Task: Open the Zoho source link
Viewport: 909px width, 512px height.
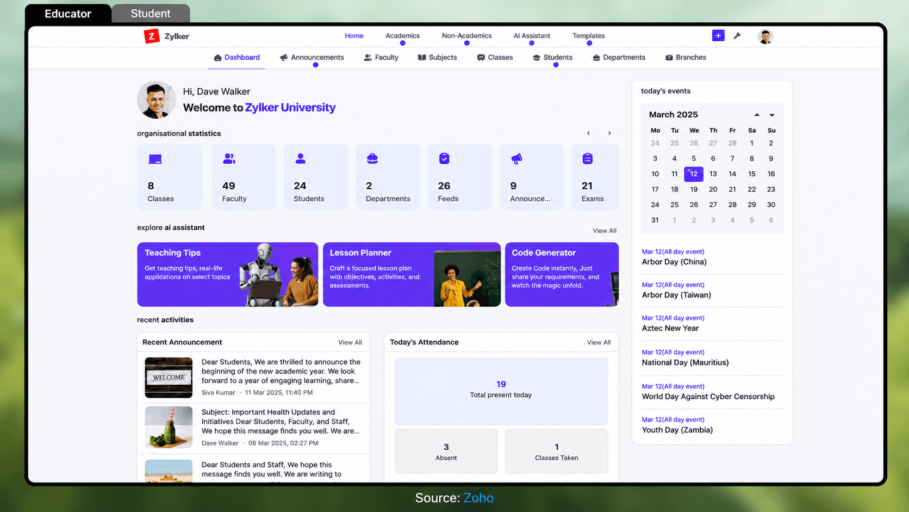Action: tap(478, 498)
